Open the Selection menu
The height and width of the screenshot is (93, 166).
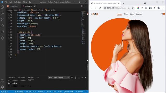(x=18, y=2)
